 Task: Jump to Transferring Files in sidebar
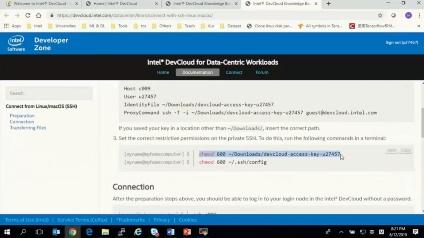point(28,128)
